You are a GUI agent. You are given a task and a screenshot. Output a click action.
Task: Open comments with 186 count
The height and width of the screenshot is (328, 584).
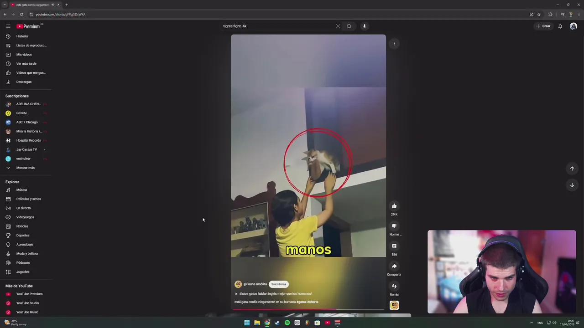coord(394,246)
